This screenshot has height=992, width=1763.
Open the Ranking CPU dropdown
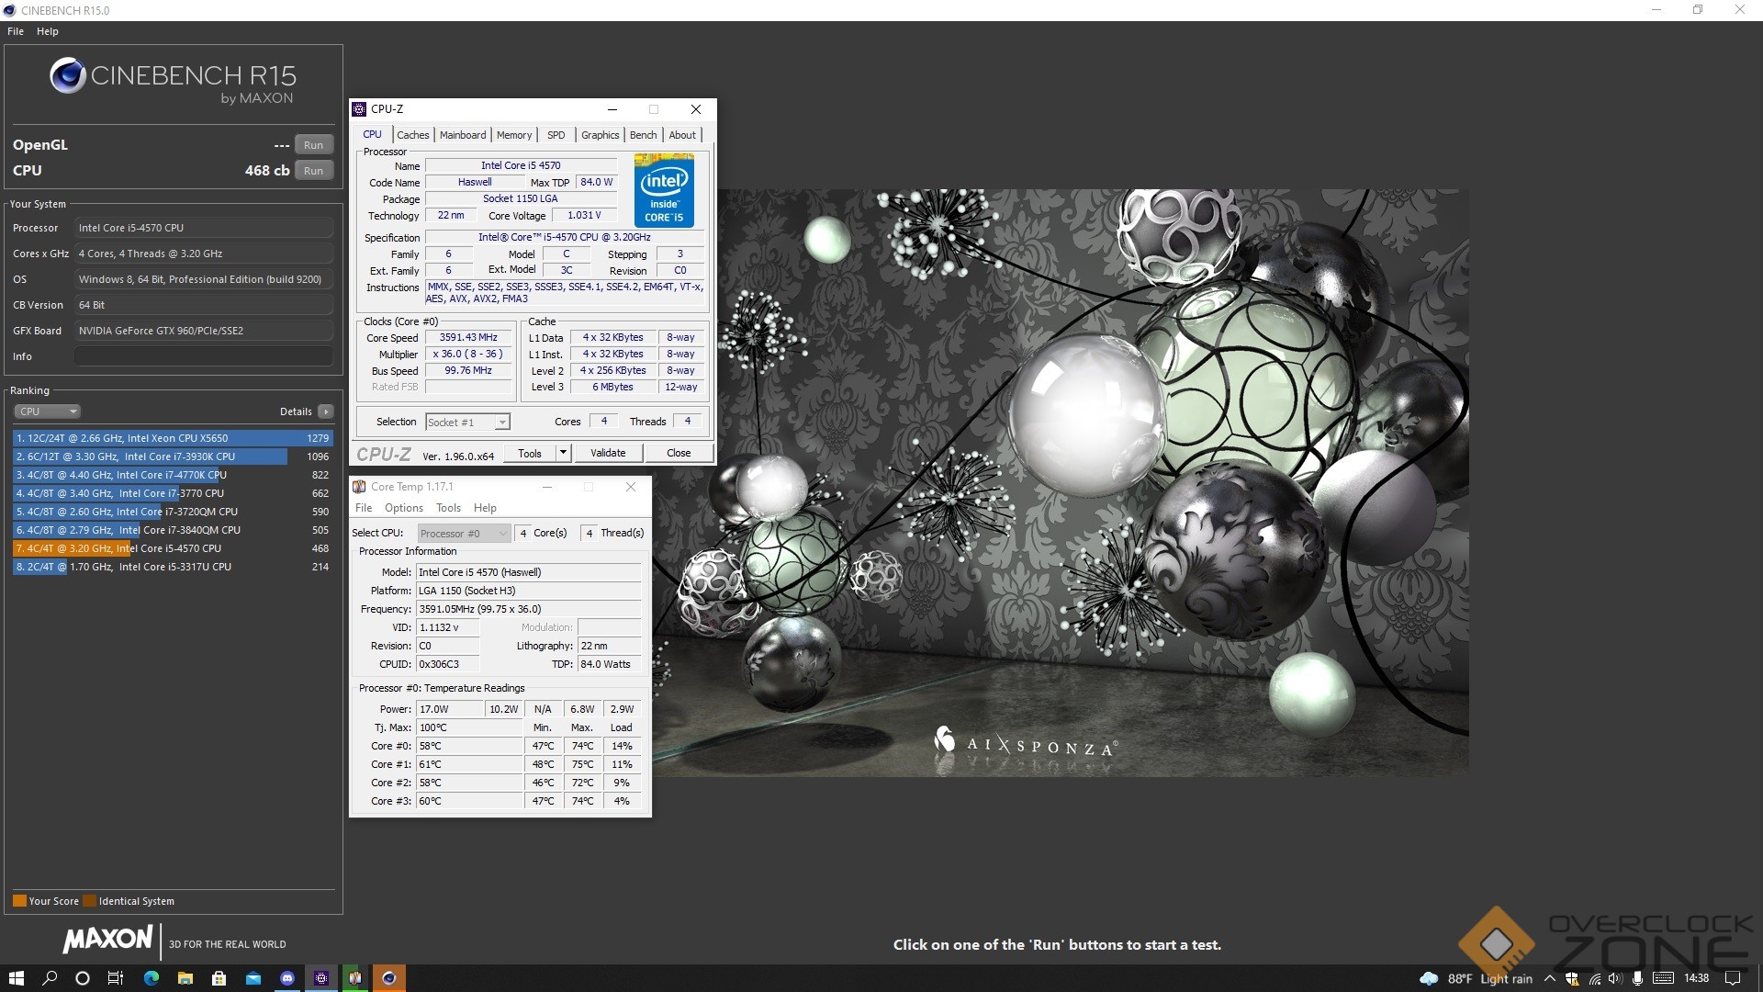pyautogui.click(x=48, y=411)
